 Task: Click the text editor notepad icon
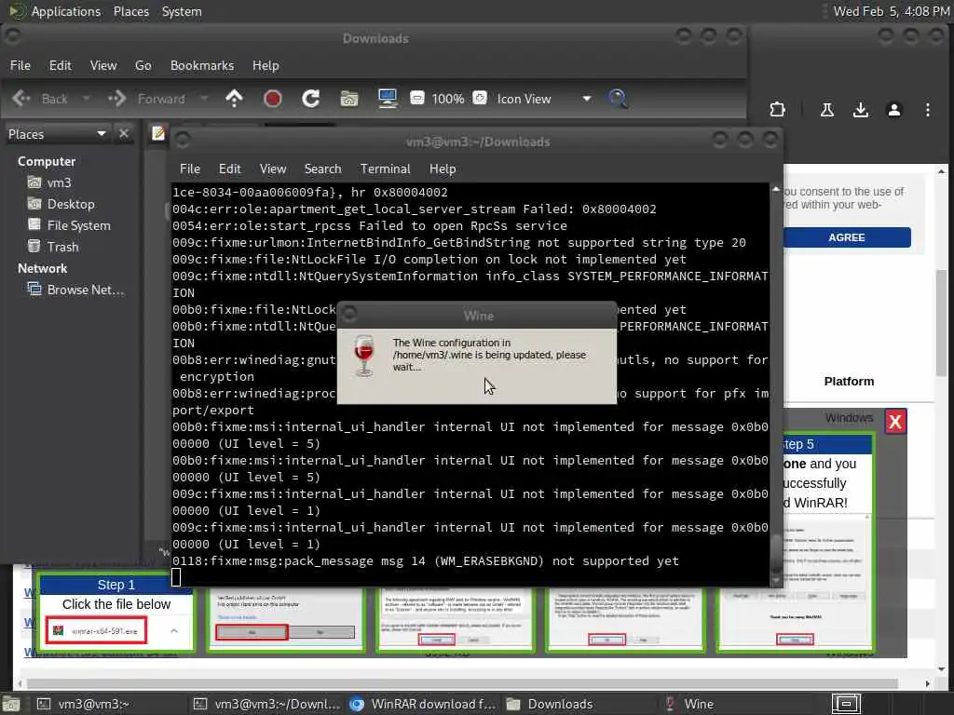click(158, 133)
